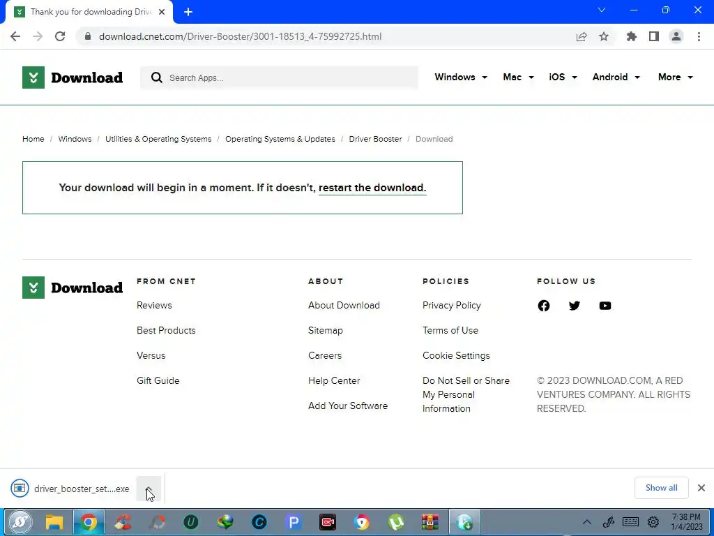Visit the YouTube channel icon
This screenshot has width=714, height=536.
point(605,306)
